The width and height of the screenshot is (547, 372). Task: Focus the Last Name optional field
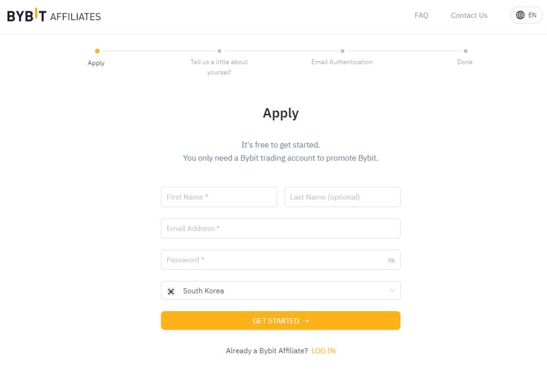click(x=342, y=197)
